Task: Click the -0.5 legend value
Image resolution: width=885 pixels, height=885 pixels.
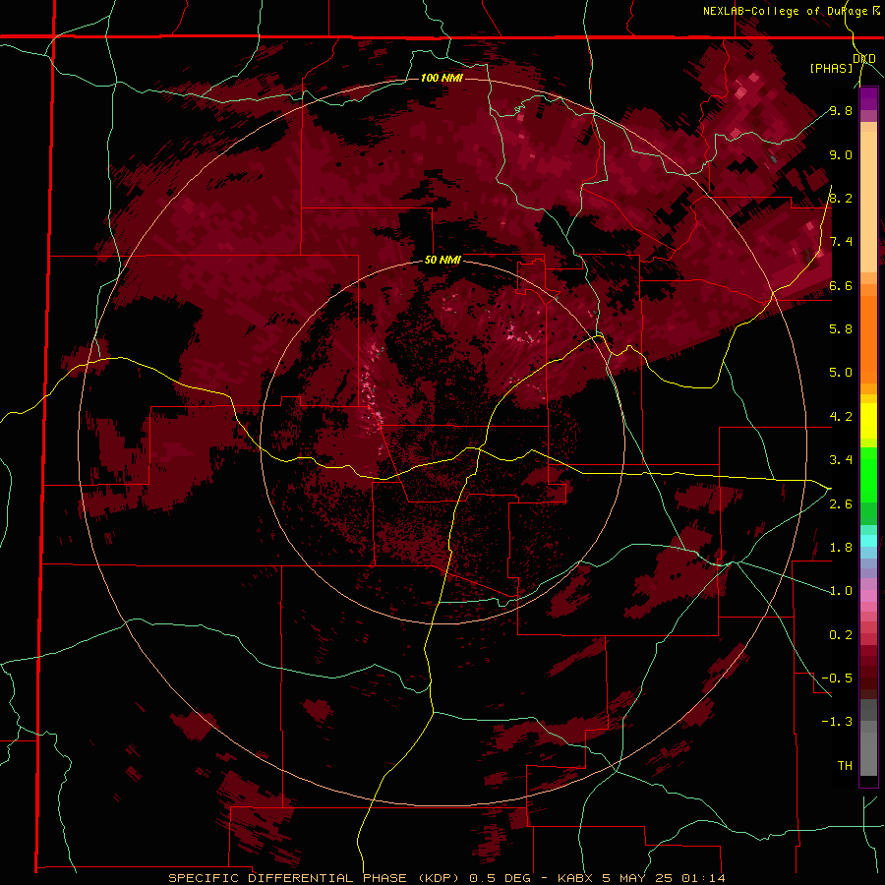Action: [837, 678]
